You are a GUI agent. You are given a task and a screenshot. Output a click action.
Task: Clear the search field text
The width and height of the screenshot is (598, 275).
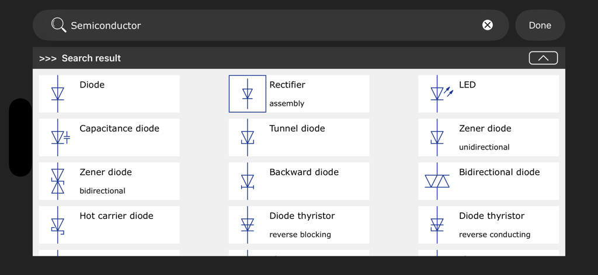click(488, 25)
